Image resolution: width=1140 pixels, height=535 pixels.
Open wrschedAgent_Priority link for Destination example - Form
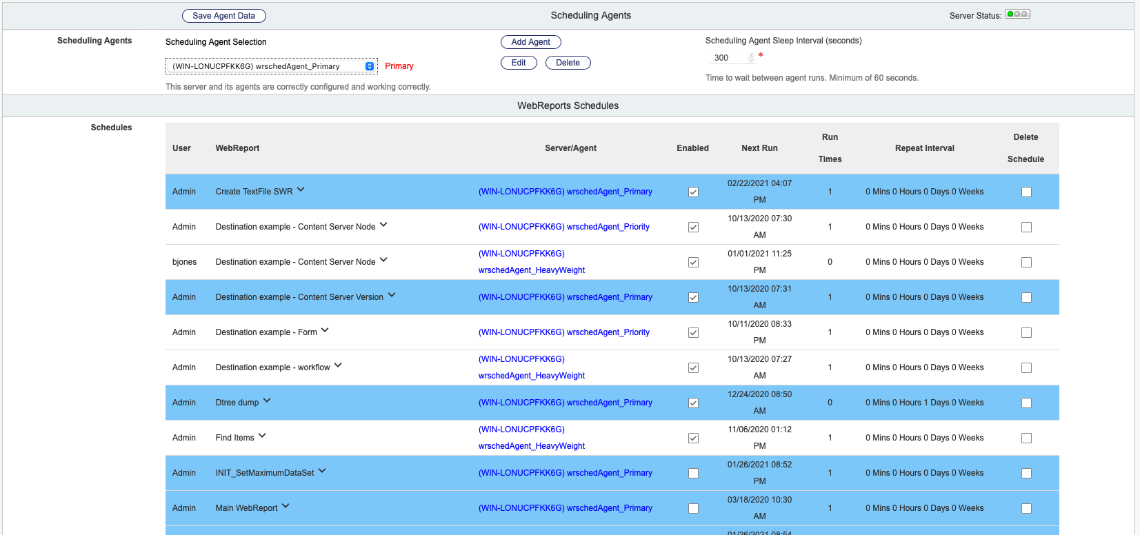[x=564, y=332]
